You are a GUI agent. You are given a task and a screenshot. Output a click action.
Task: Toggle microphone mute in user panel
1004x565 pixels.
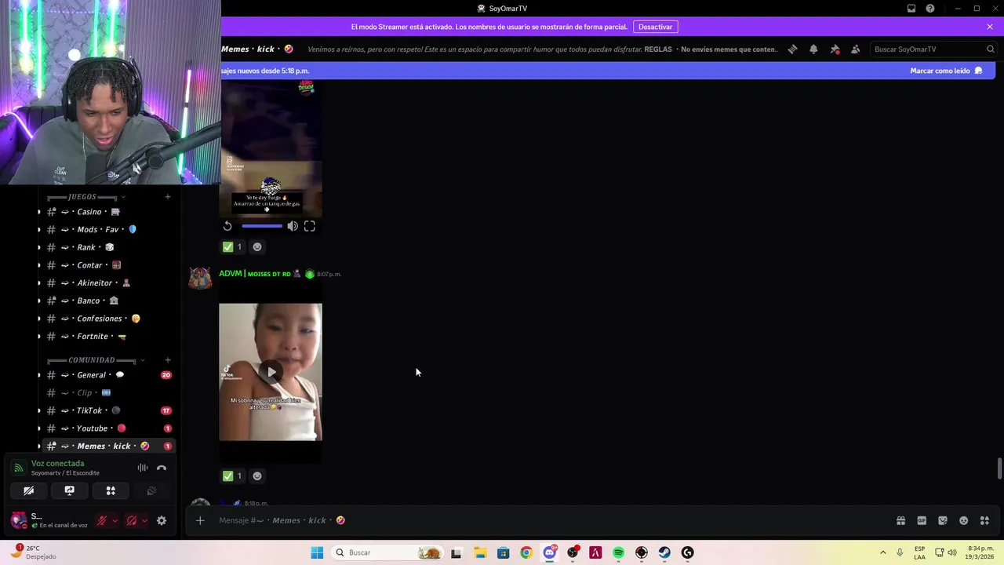click(101, 520)
